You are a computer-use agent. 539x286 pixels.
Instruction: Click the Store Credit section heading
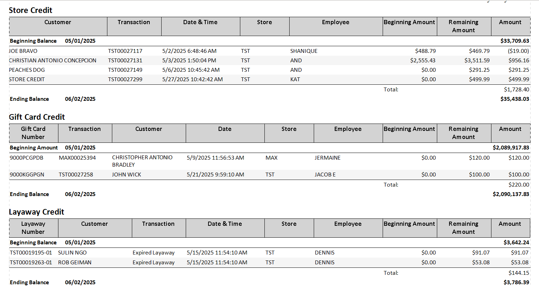tap(30, 11)
